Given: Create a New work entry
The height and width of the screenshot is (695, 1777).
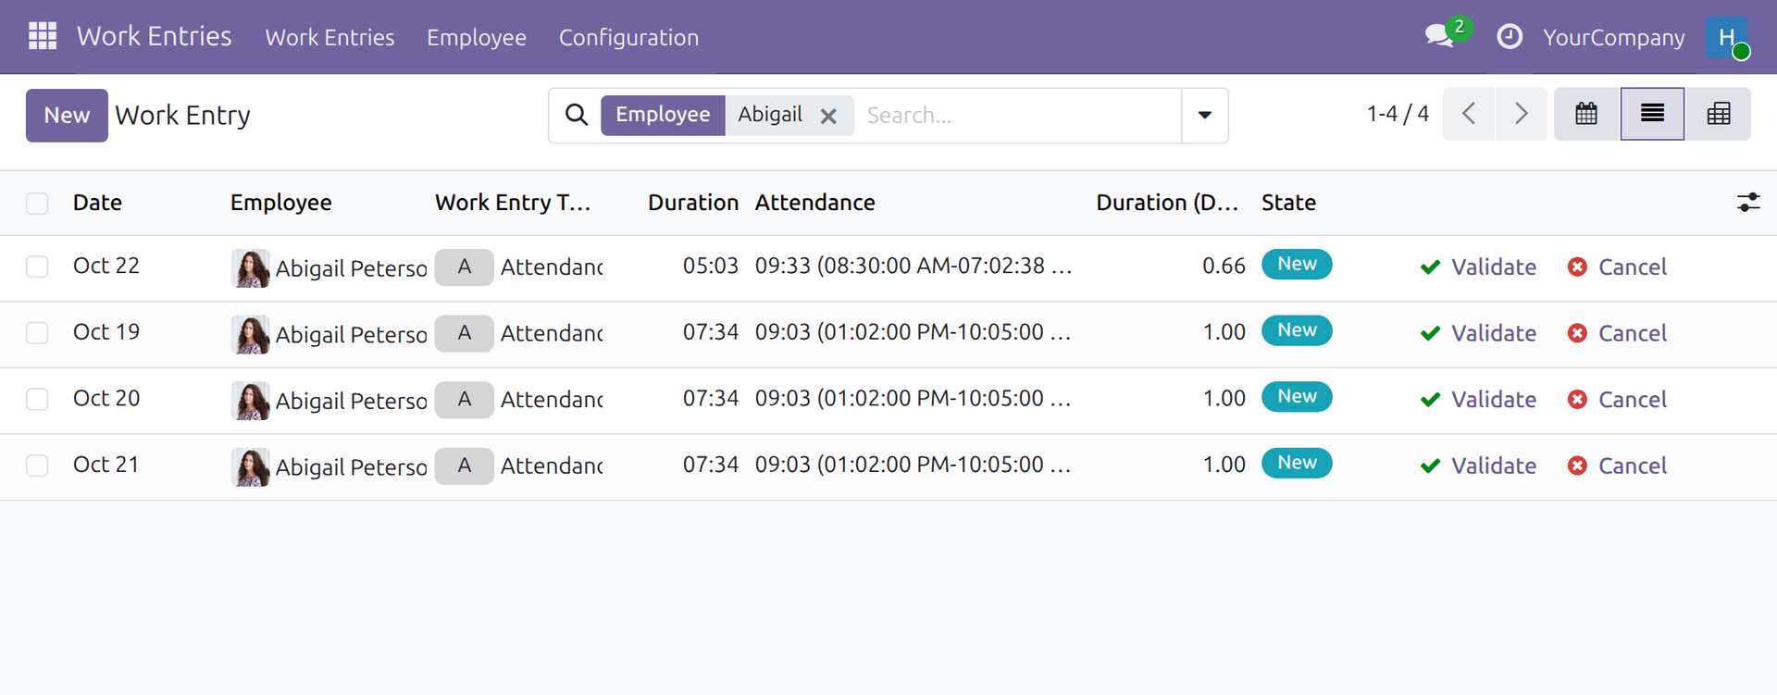Looking at the screenshot, I should tap(67, 115).
